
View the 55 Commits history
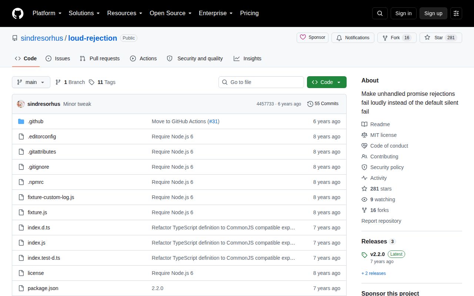323,104
